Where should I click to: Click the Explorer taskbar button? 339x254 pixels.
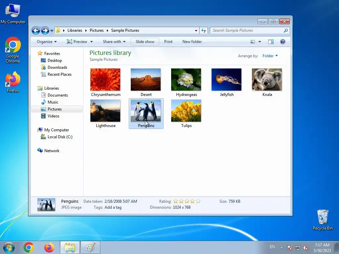(x=70, y=247)
